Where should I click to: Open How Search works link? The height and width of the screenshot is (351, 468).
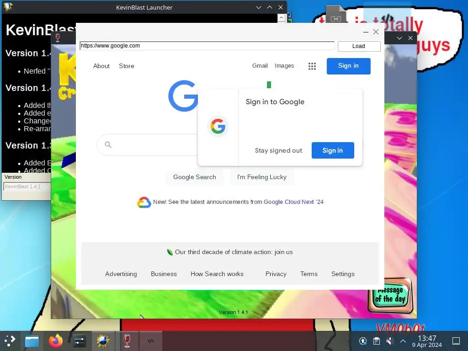click(217, 274)
